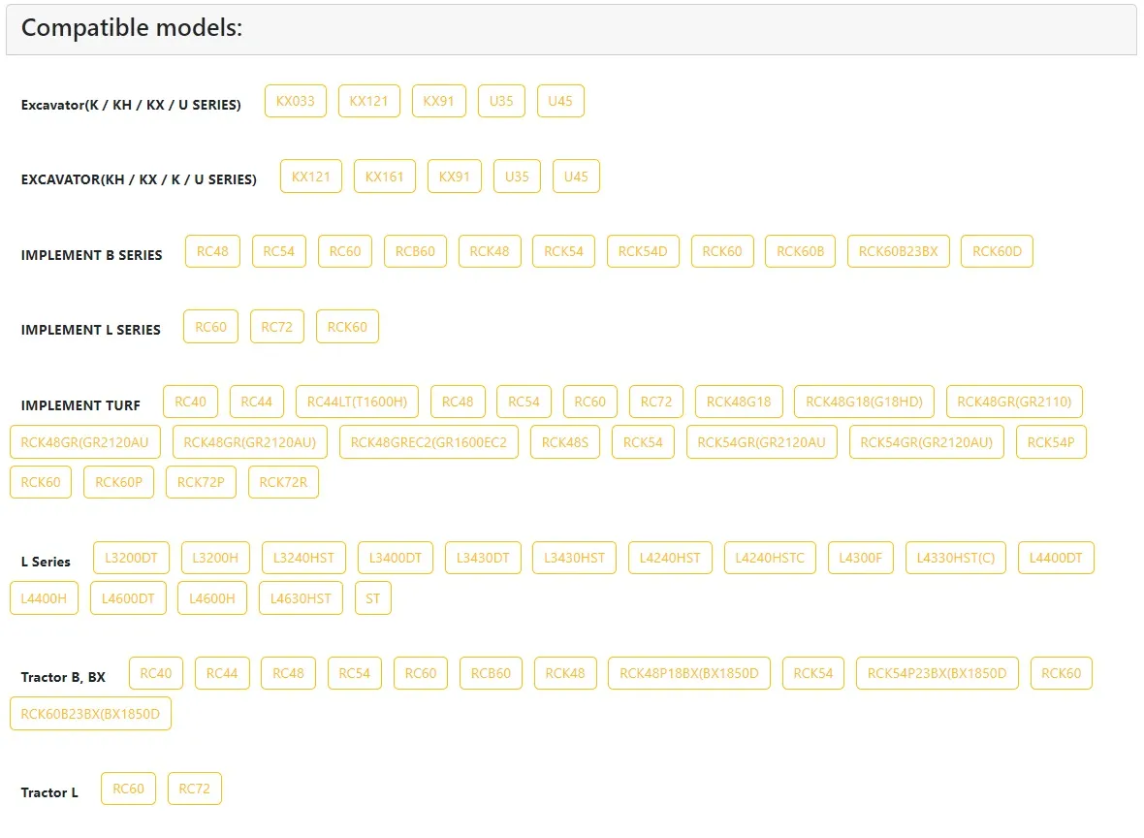Select the RCK72R model tag
The height and width of the screenshot is (838, 1144).
click(283, 482)
